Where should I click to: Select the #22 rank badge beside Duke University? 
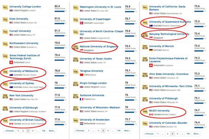(5, 20)
